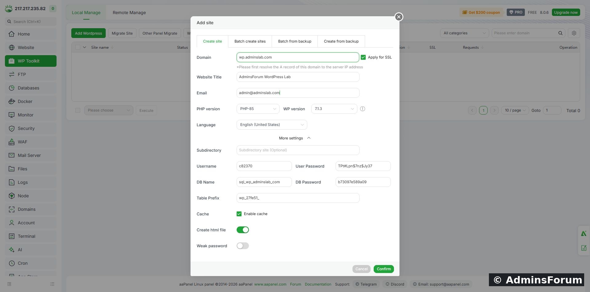Image resolution: width=590 pixels, height=292 pixels.
Task: Open the Databases icon in sidebar
Action: [12, 88]
